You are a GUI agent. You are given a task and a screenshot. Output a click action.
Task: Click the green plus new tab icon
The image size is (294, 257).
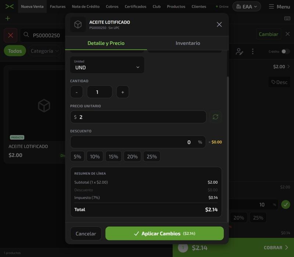[x=8, y=18]
